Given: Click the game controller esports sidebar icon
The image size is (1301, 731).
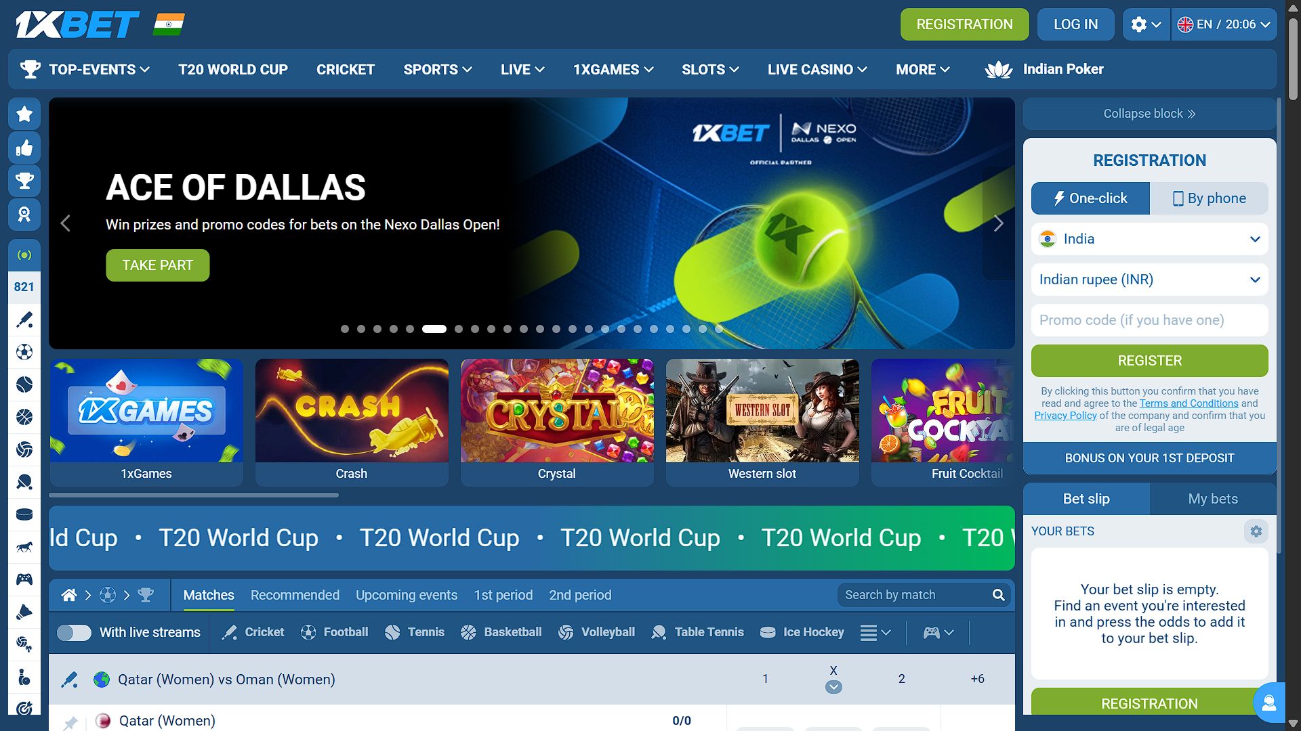Looking at the screenshot, I should click(24, 579).
